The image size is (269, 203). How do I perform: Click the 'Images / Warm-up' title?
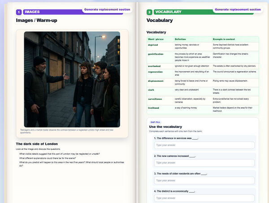pyautogui.click(x=37, y=20)
